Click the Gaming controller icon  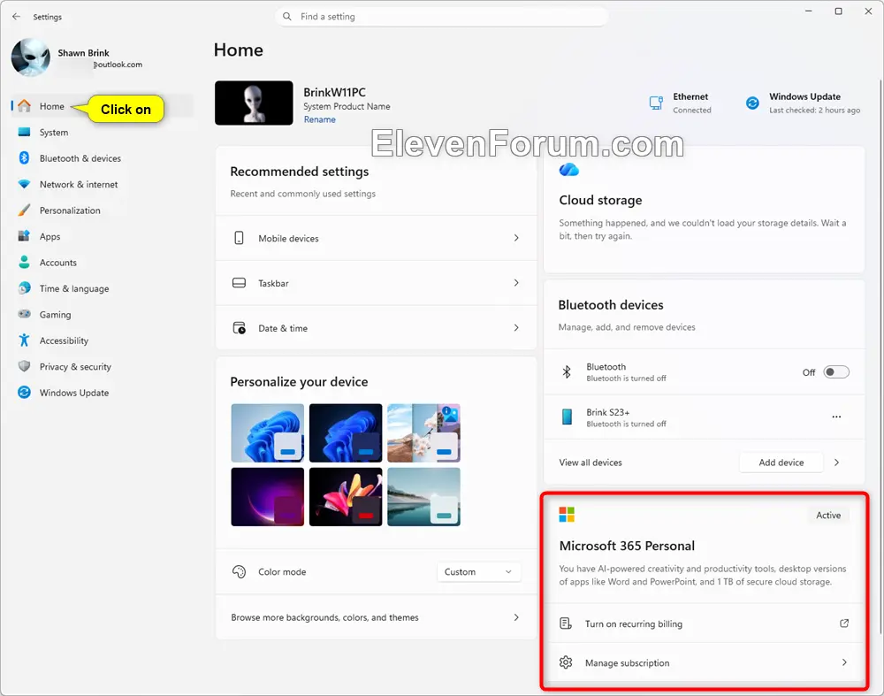(24, 314)
